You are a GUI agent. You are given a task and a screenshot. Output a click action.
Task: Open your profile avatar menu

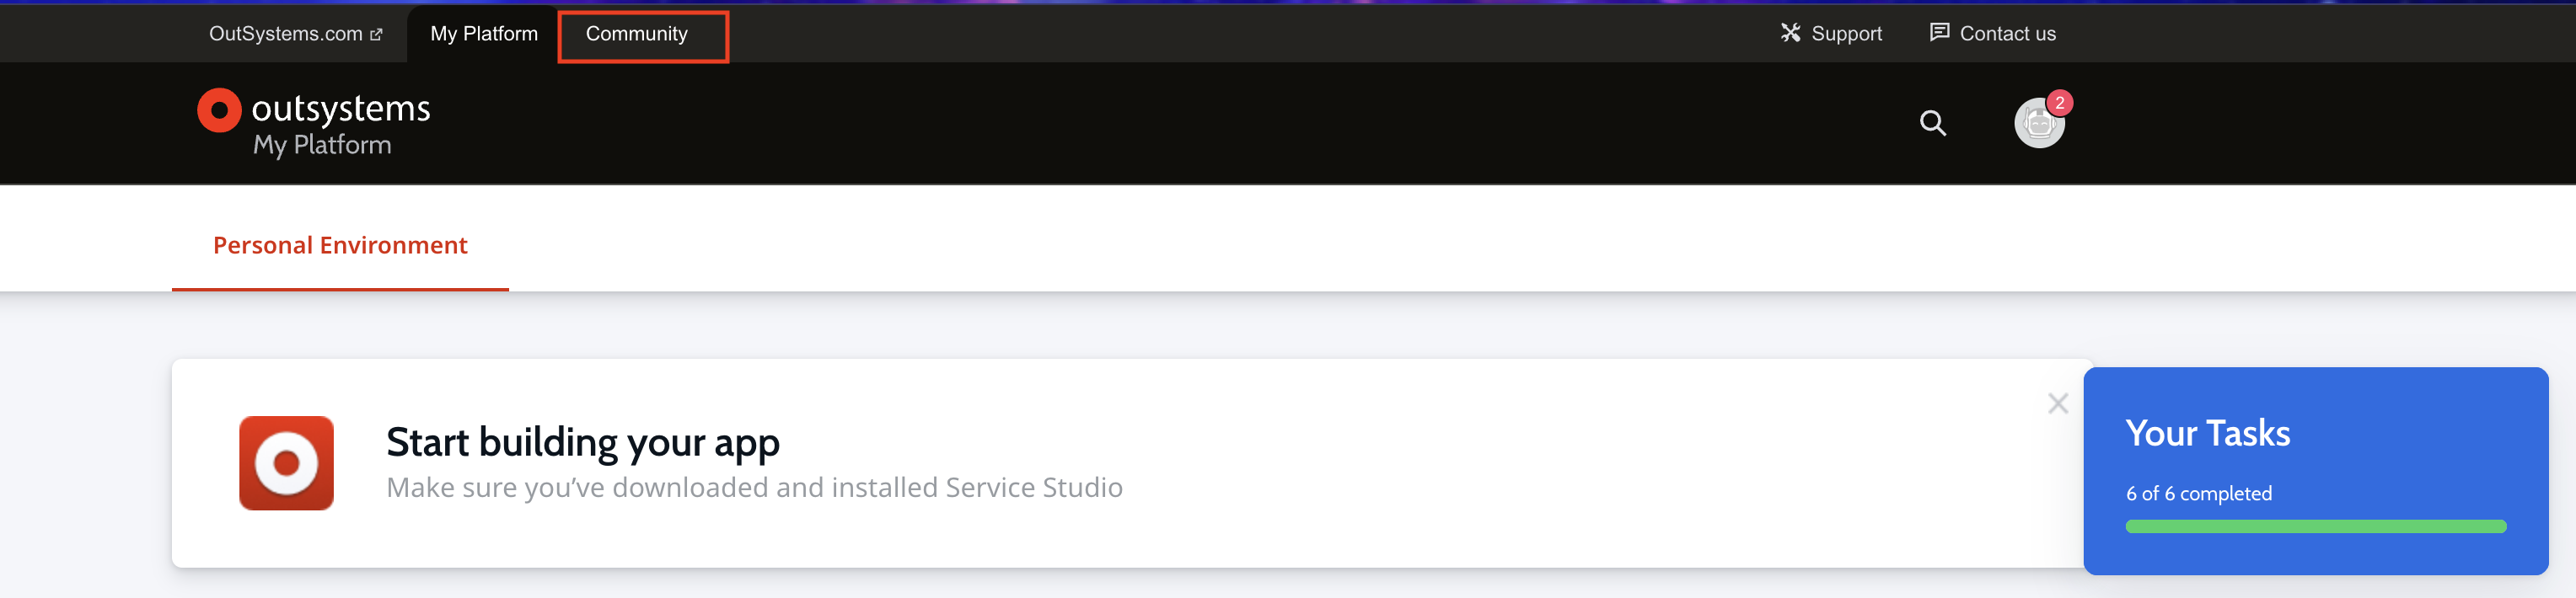click(2040, 123)
